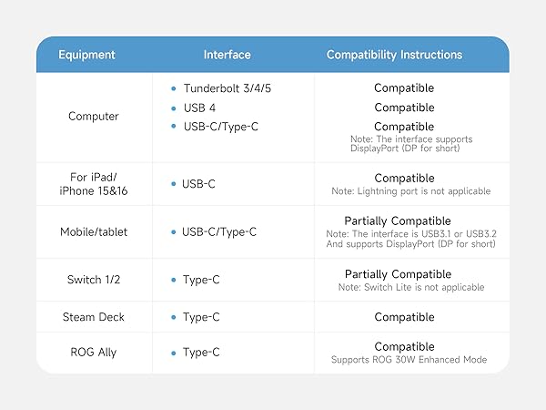Select the "Equipment" column header
Screen dimensions: 546x410
tap(86, 55)
